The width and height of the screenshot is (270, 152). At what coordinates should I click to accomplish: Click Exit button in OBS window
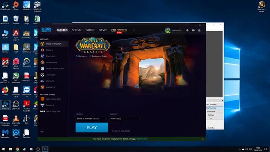214,119
